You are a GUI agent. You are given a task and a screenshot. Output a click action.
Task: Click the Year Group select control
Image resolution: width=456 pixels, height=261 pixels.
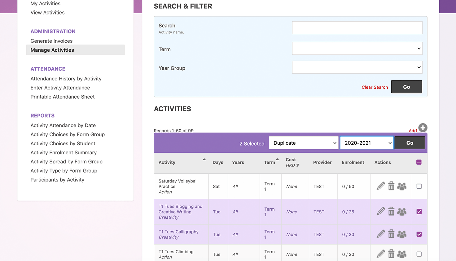357,67
